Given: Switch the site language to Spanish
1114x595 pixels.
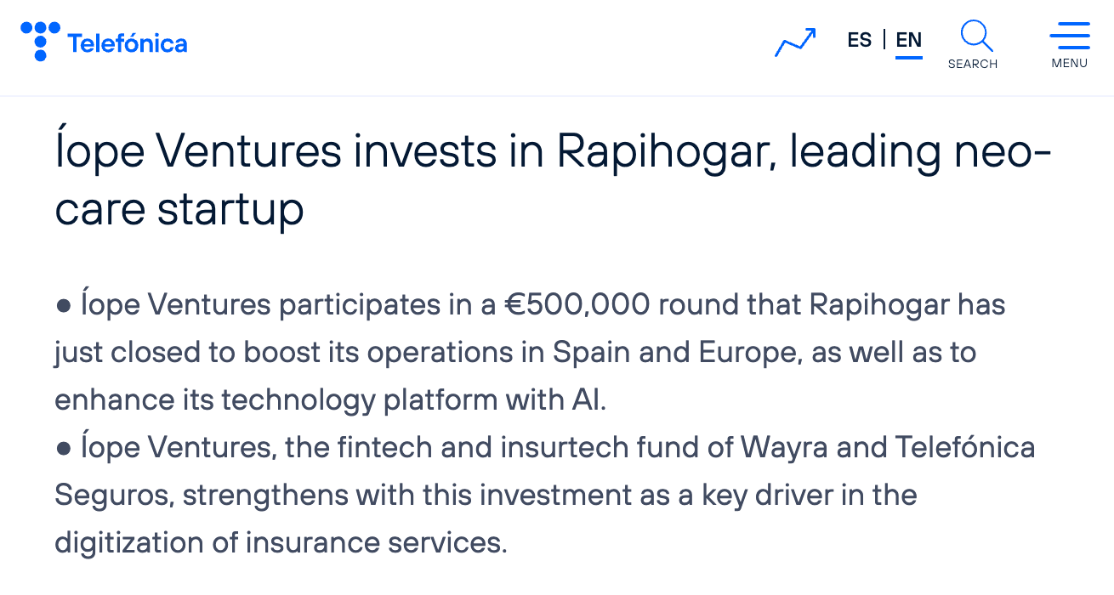Looking at the screenshot, I should [x=860, y=39].
